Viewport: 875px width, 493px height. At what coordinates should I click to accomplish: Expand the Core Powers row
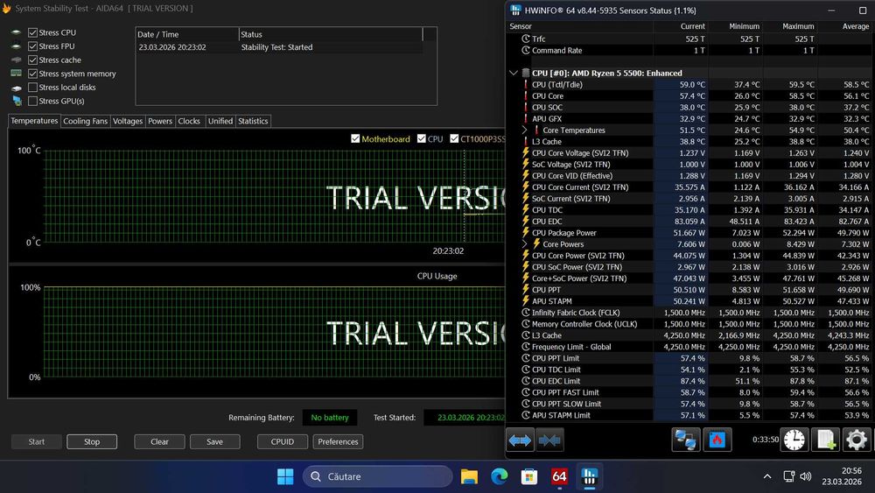click(x=524, y=244)
